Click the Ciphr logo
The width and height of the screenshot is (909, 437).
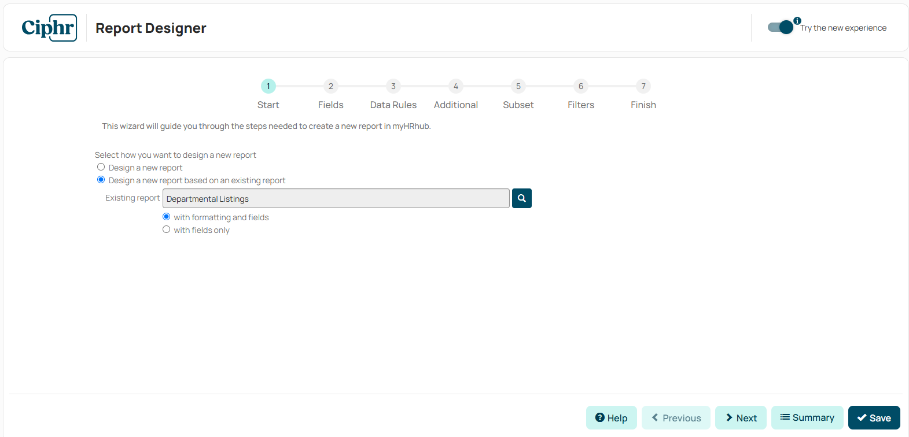(x=49, y=28)
